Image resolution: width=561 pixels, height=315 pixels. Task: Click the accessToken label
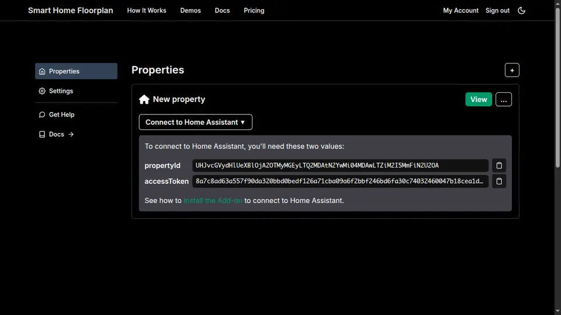point(167,181)
